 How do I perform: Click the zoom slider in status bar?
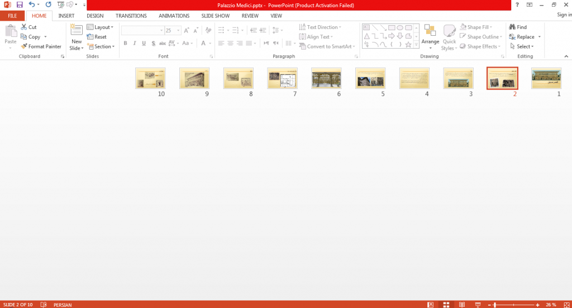pyautogui.click(x=513, y=305)
